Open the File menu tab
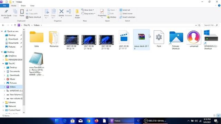221x124 pixels. coord(4,6)
